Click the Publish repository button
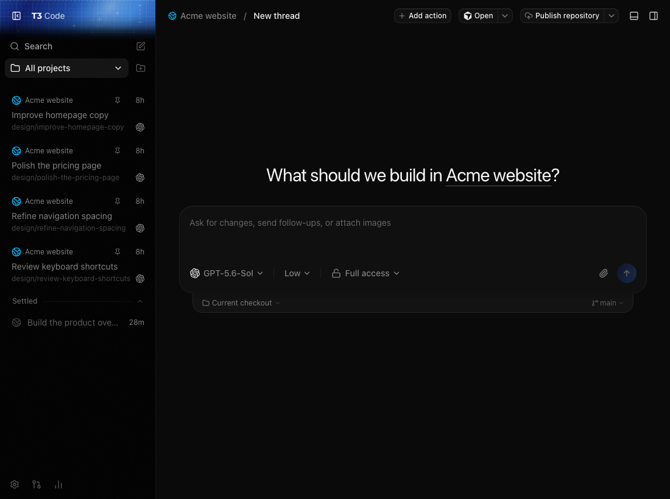 (x=562, y=16)
